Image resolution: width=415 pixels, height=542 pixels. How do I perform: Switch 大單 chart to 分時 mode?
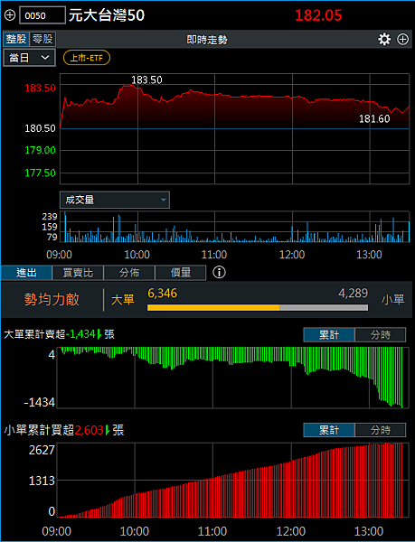pos(380,334)
